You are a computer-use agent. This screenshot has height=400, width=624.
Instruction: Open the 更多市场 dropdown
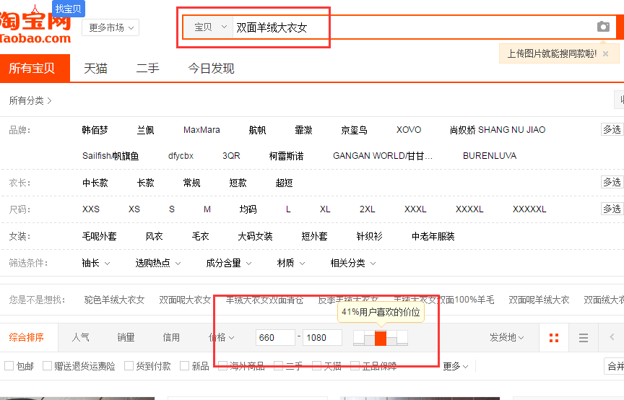tap(110, 27)
